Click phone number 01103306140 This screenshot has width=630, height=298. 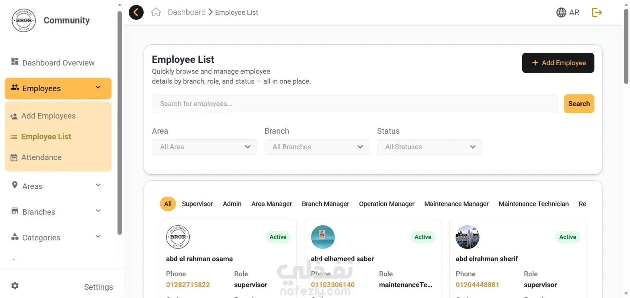(333, 285)
